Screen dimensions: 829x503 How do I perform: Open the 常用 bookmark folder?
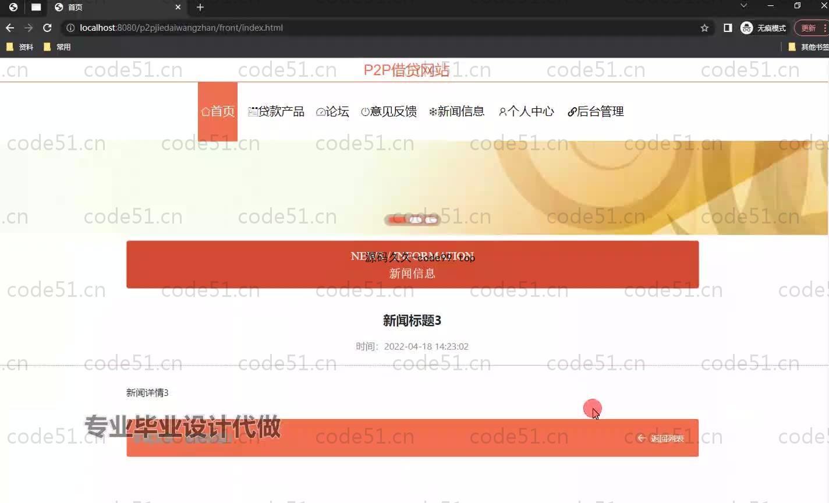[x=57, y=47]
